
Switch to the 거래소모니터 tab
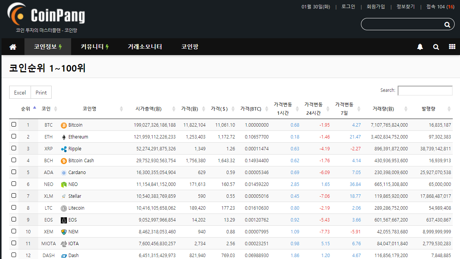[x=145, y=47]
